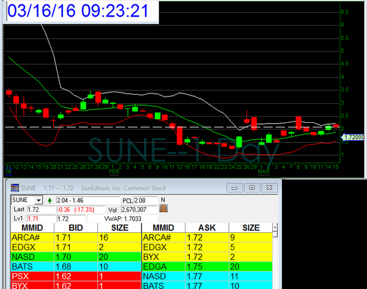Click the ASK column header
Image resolution: width=367 pixels, height=289 pixels.
(207, 228)
